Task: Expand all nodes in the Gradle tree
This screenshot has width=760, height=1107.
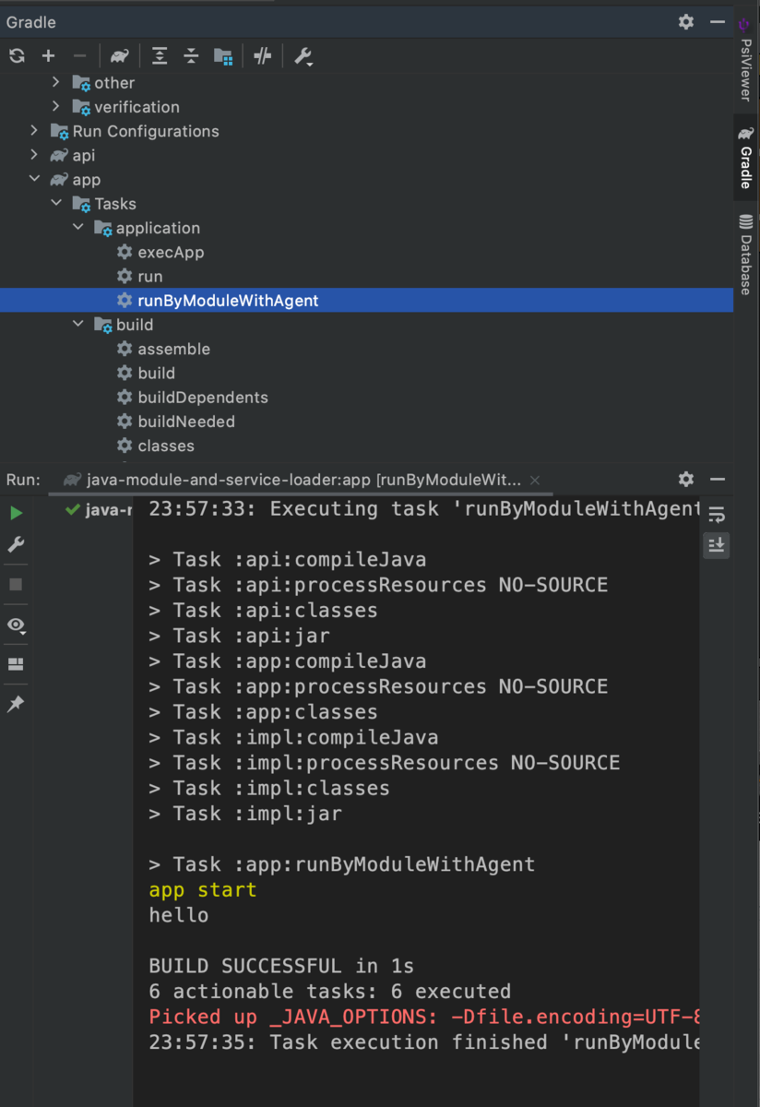Action: (159, 56)
